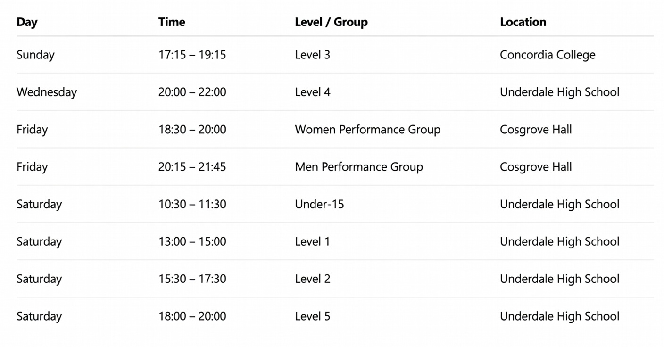Select the Level 3 cell
Screen dimensions: 664x347
point(312,55)
